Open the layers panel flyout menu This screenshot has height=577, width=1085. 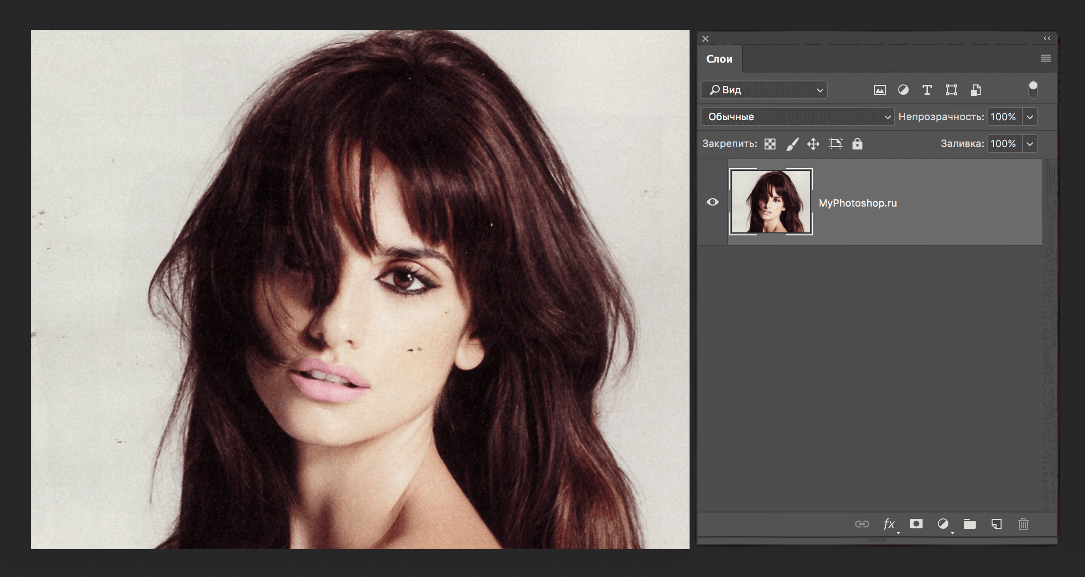[1046, 59]
